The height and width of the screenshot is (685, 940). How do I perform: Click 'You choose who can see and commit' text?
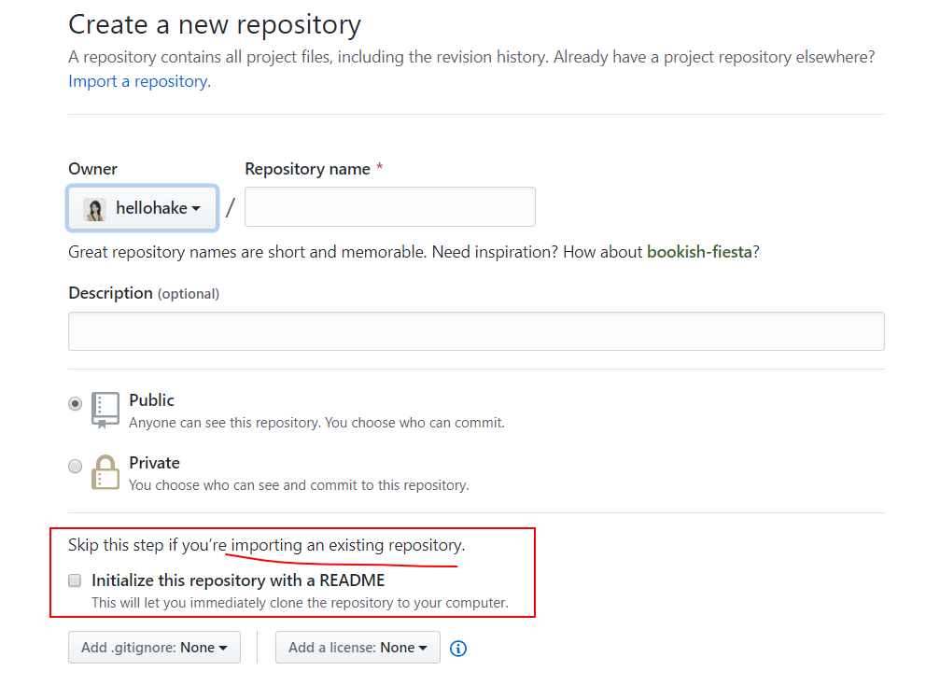pos(299,485)
